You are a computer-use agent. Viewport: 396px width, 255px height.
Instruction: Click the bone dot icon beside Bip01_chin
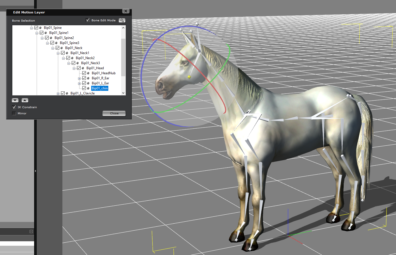[88, 88]
